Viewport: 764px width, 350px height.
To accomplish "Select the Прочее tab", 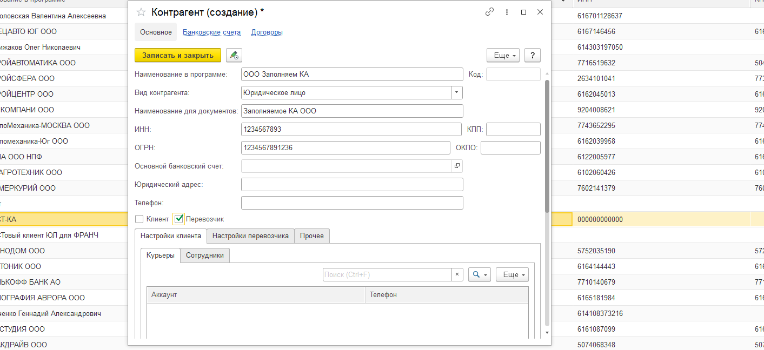I will pos(312,236).
